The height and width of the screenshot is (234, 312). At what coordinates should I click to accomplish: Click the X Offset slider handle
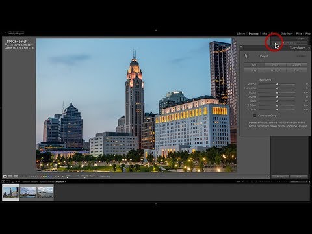[277, 105]
